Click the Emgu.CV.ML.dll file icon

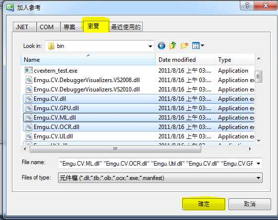(x=29, y=118)
